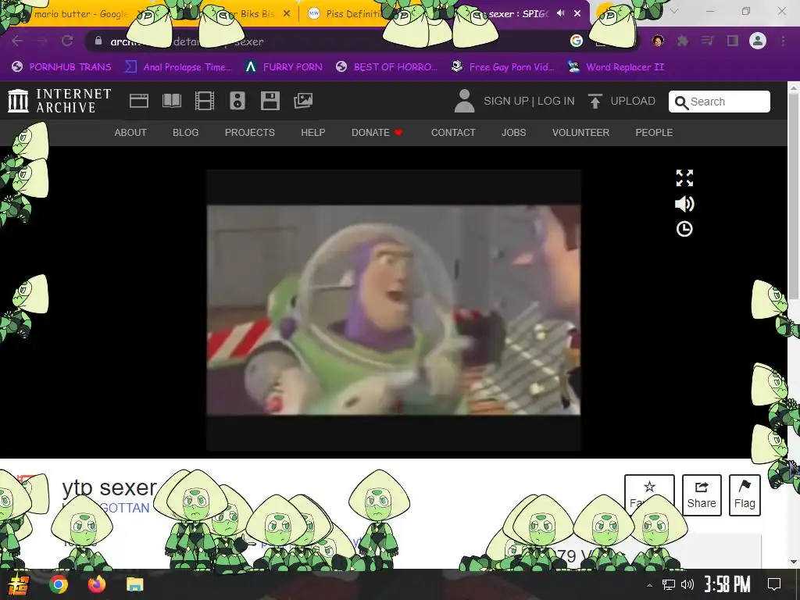Mute the tab using its speaker icon
Viewport: 800px width, 600px height.
pyautogui.click(x=561, y=13)
